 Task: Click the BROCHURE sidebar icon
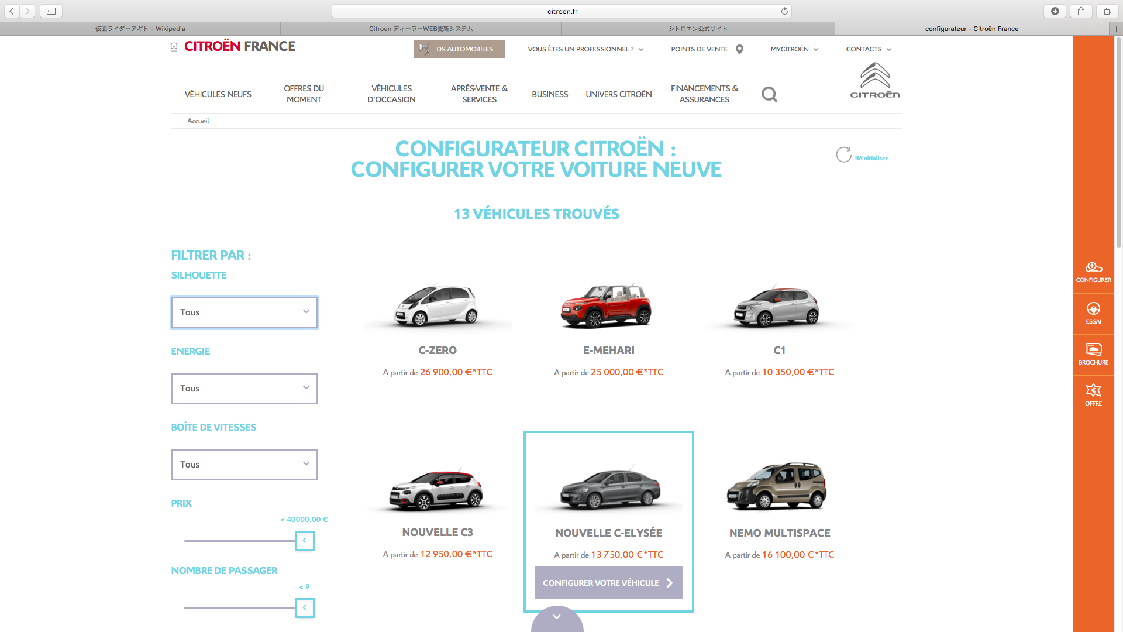point(1093,353)
